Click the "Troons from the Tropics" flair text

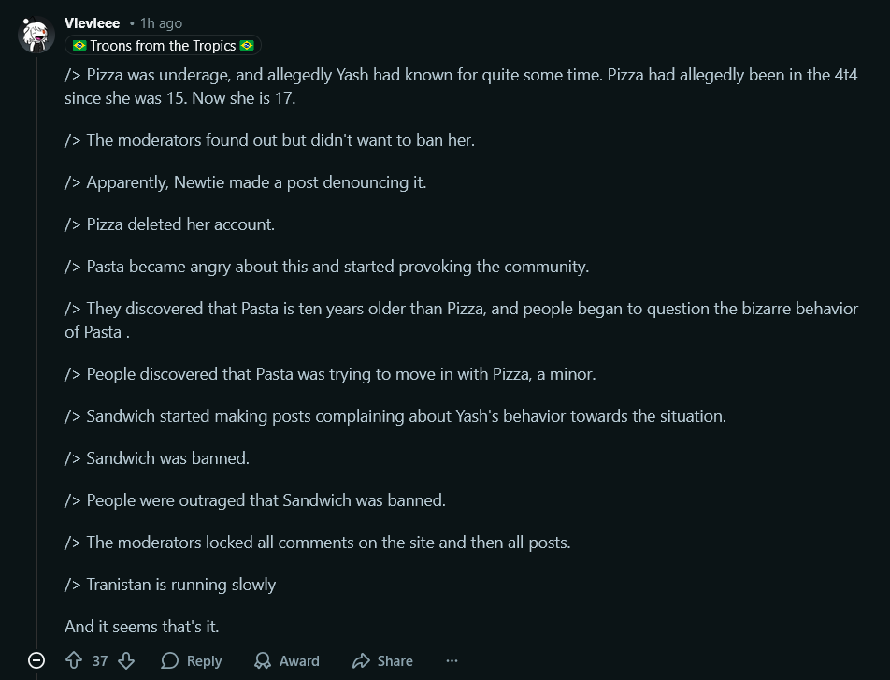pos(163,46)
